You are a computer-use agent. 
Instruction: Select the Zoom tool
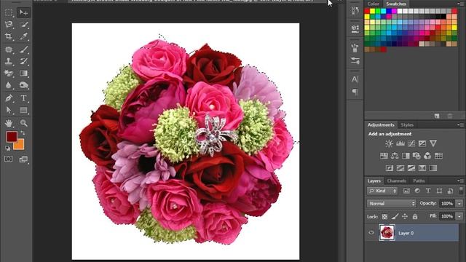[23, 123]
